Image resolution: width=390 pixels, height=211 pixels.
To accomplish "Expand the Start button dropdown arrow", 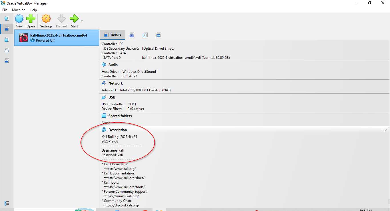I will (x=82, y=21).
